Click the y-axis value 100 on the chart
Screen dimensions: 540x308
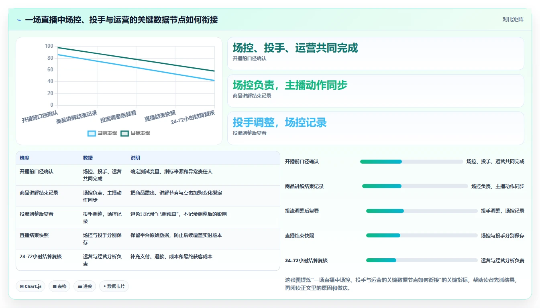click(x=49, y=46)
